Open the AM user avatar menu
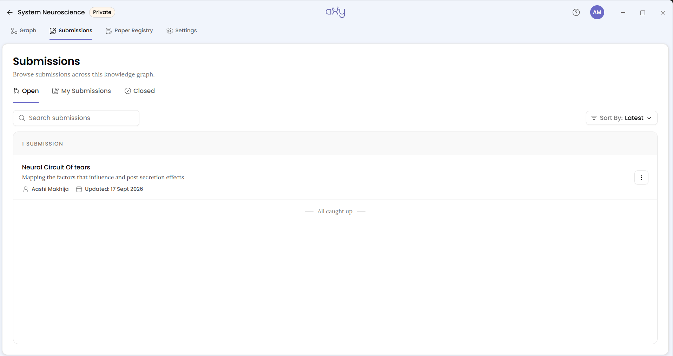 tap(597, 12)
